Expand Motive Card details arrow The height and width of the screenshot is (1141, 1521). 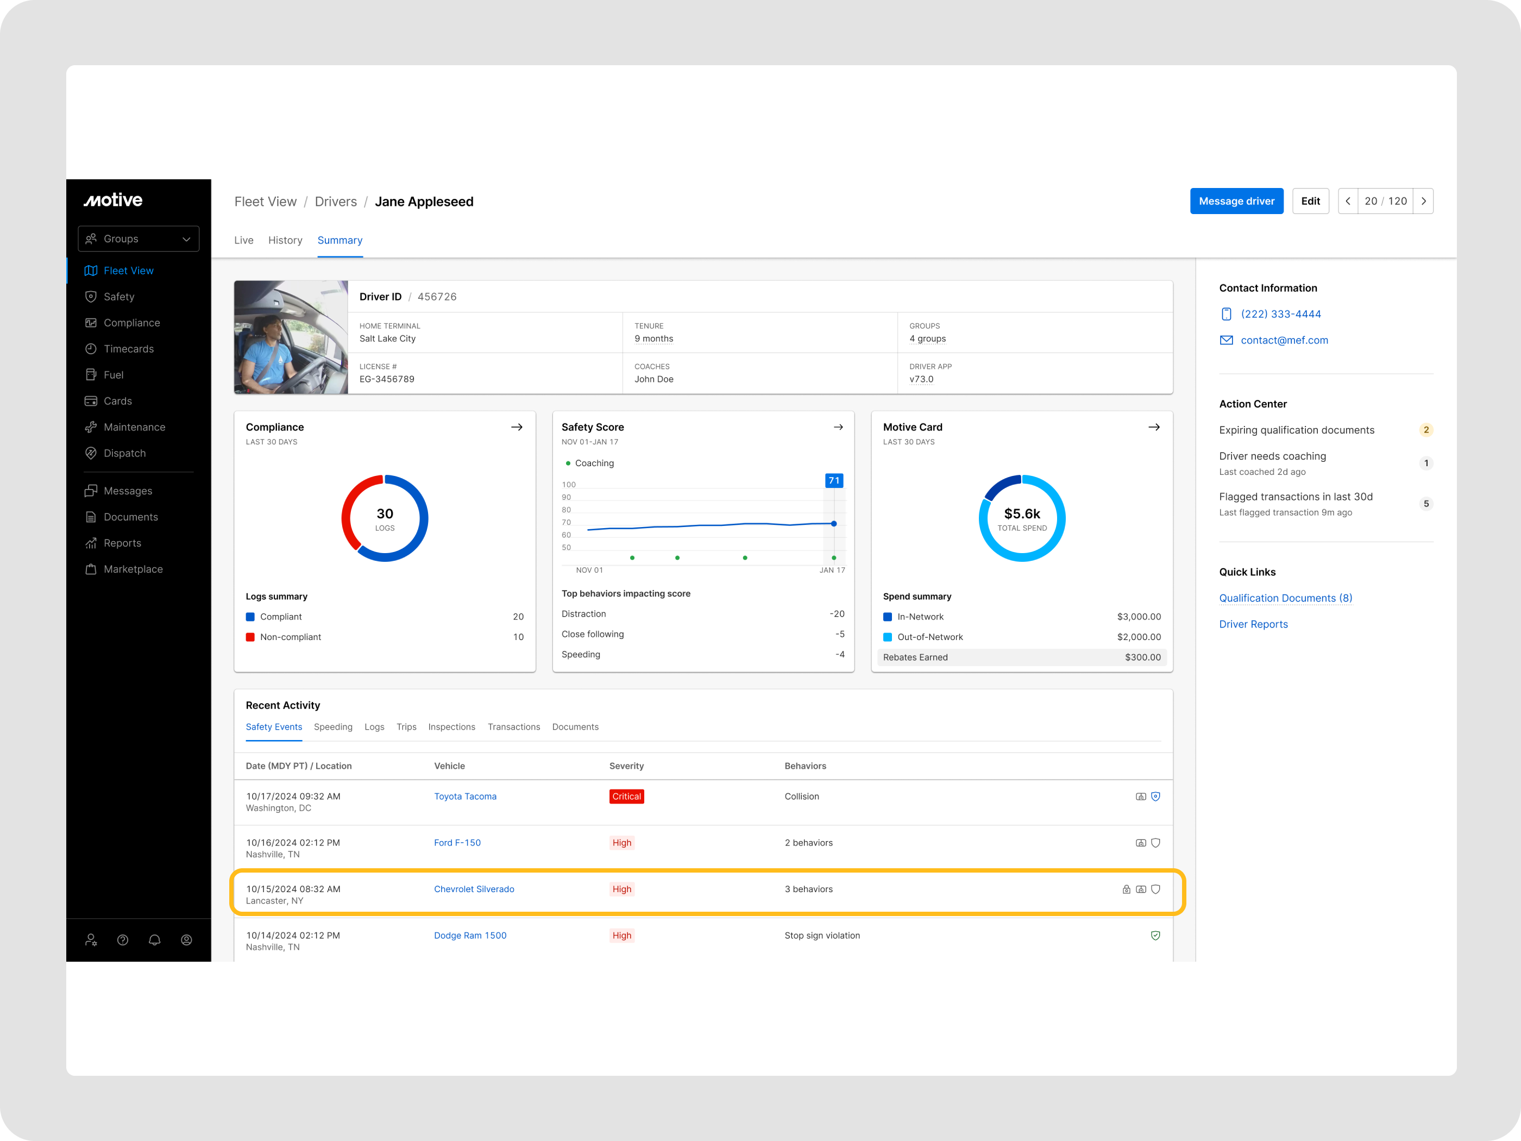point(1154,427)
